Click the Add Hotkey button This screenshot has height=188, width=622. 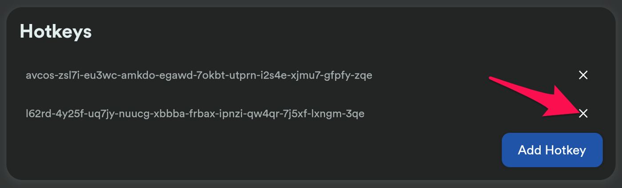click(552, 150)
